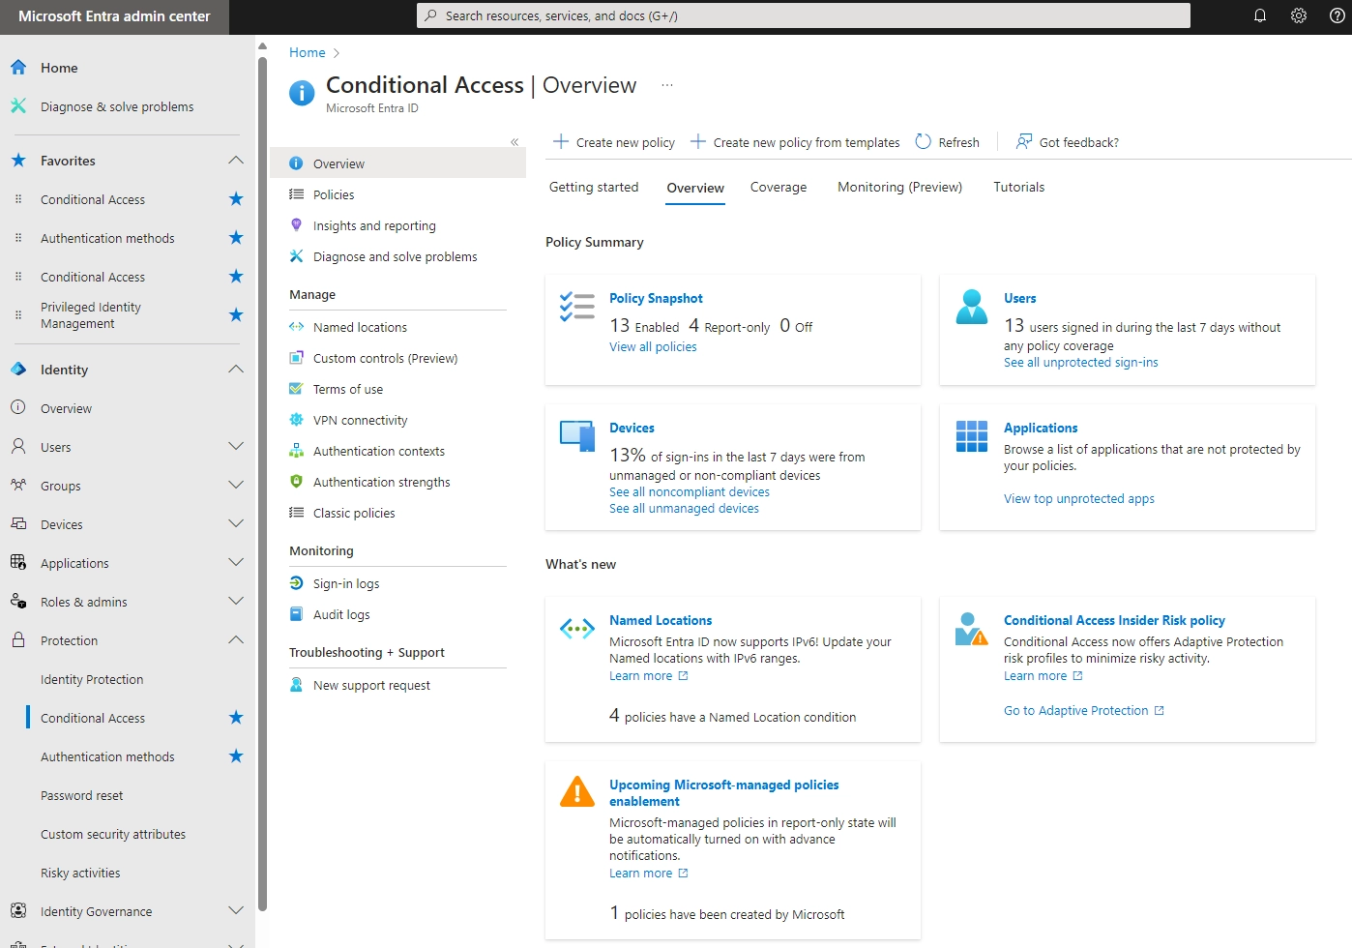Open Learn more under Named Locations
1352x948 pixels.
pyautogui.click(x=648, y=676)
